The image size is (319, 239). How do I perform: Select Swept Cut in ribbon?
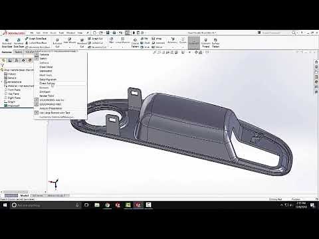click(x=95, y=39)
